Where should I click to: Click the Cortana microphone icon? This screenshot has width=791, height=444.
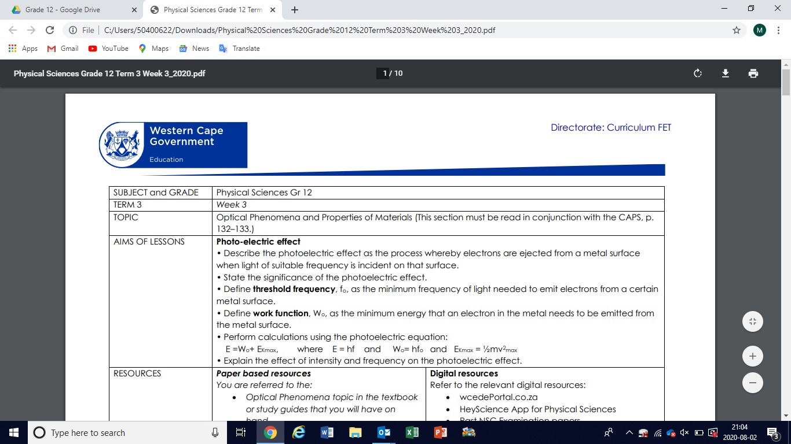tap(215, 432)
